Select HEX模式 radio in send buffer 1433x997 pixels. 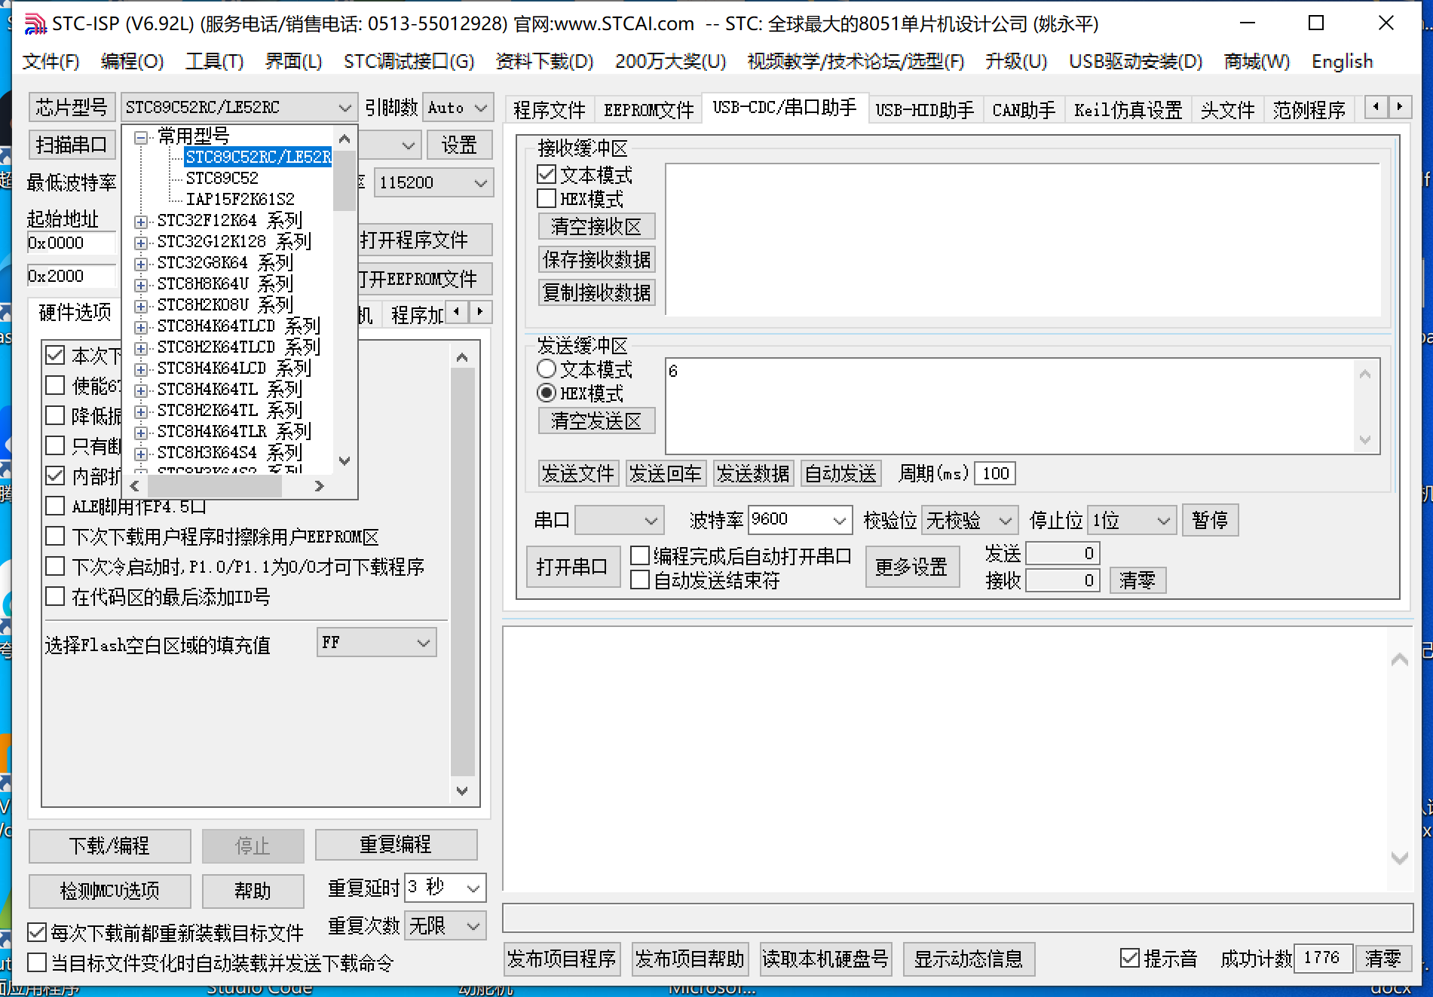pos(547,393)
